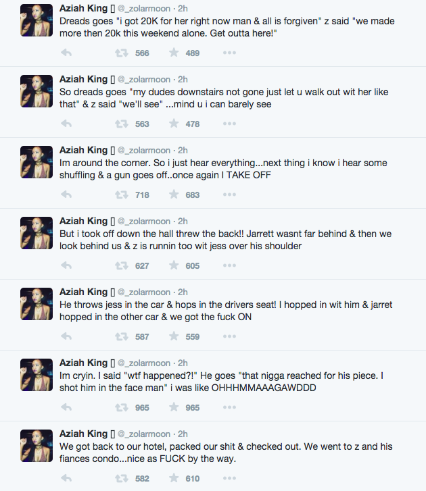Toggle favorite on the tweet with 559 favorites
Screen dimensions: 426x491
[174, 336]
